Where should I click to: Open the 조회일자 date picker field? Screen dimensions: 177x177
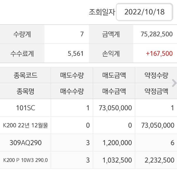(144, 12)
